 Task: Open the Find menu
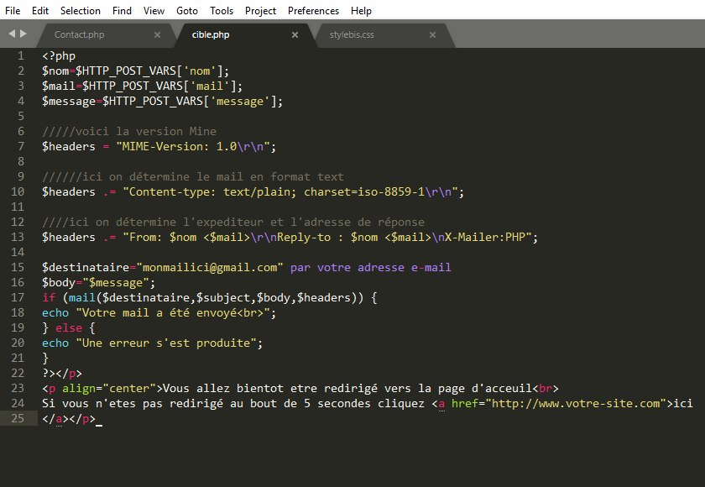pos(122,10)
